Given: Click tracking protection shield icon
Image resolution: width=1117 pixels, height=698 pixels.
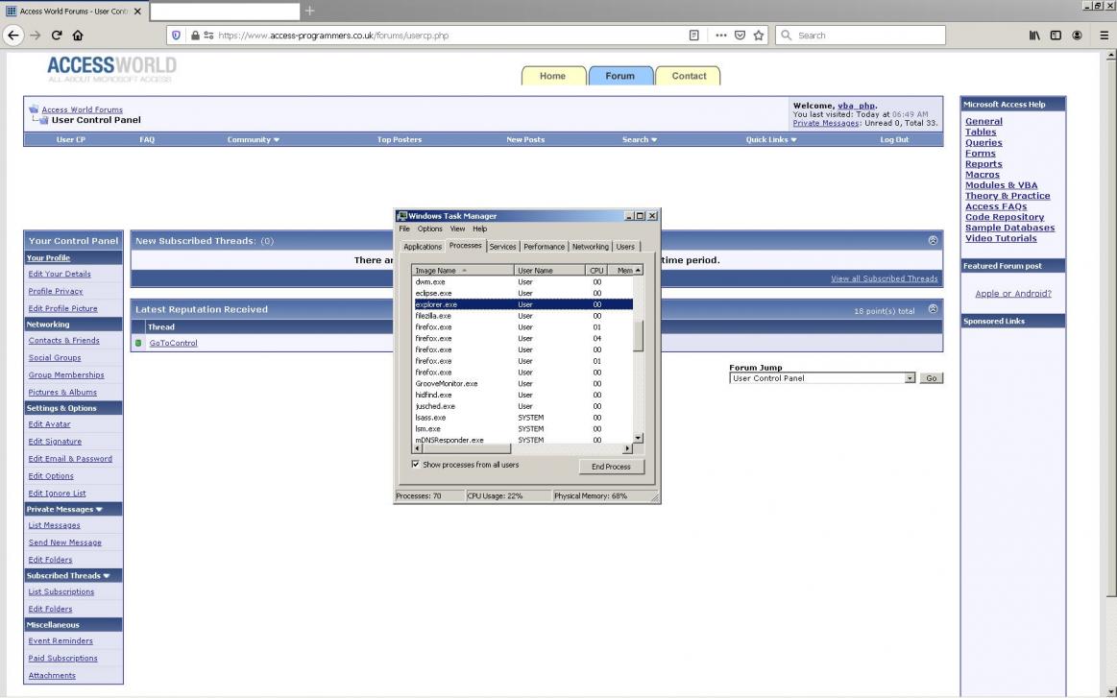Looking at the screenshot, I should (x=176, y=35).
